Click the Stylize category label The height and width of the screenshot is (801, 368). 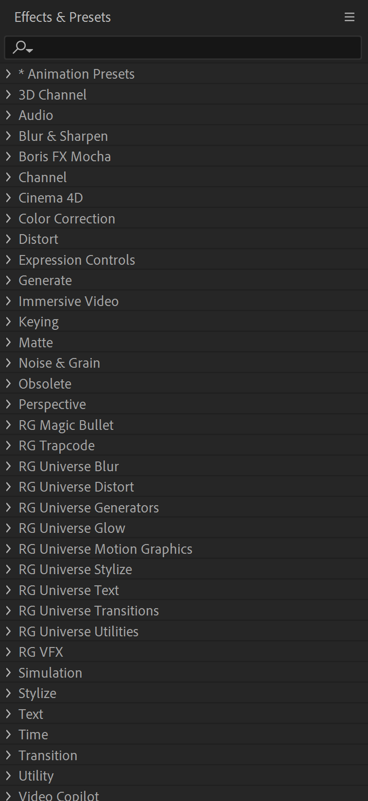click(37, 694)
